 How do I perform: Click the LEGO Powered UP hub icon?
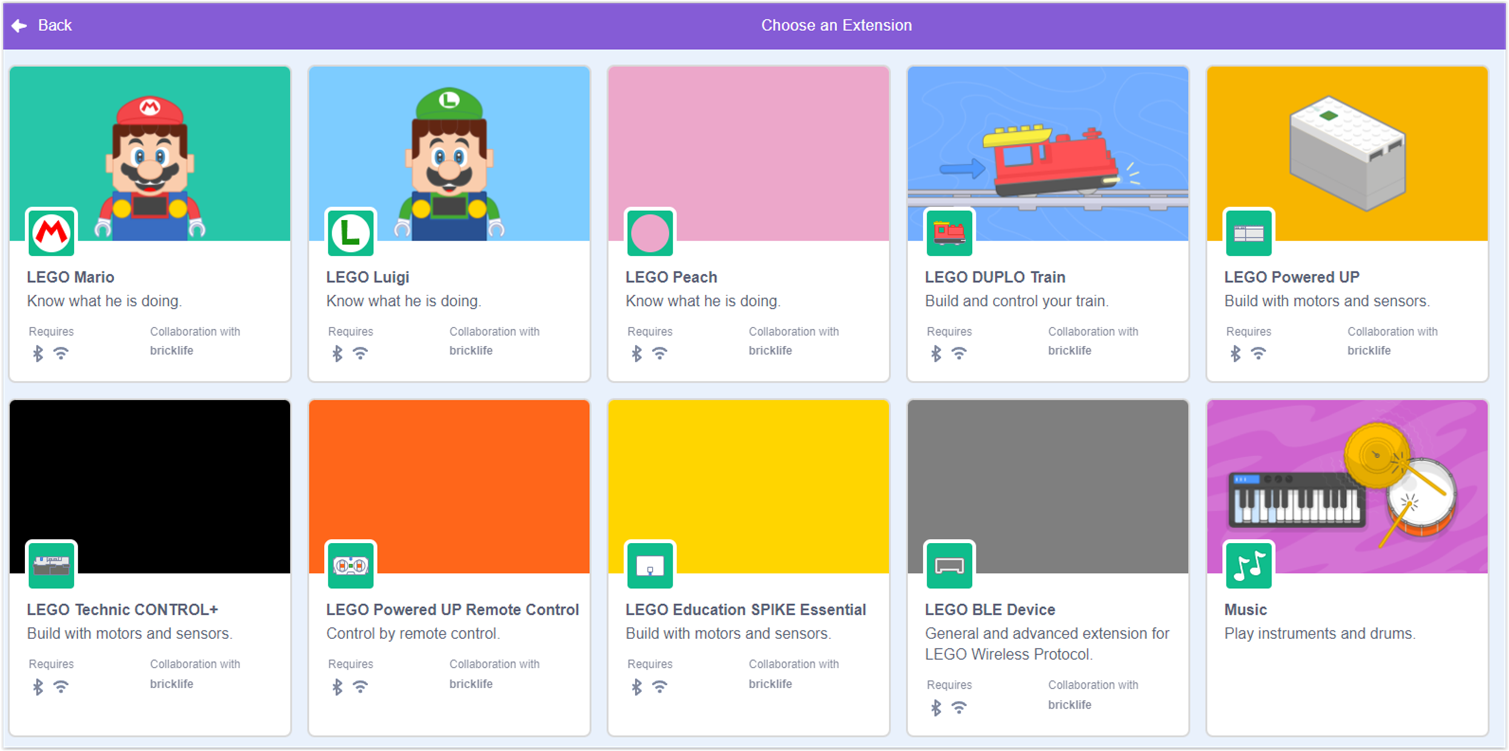coord(1248,233)
